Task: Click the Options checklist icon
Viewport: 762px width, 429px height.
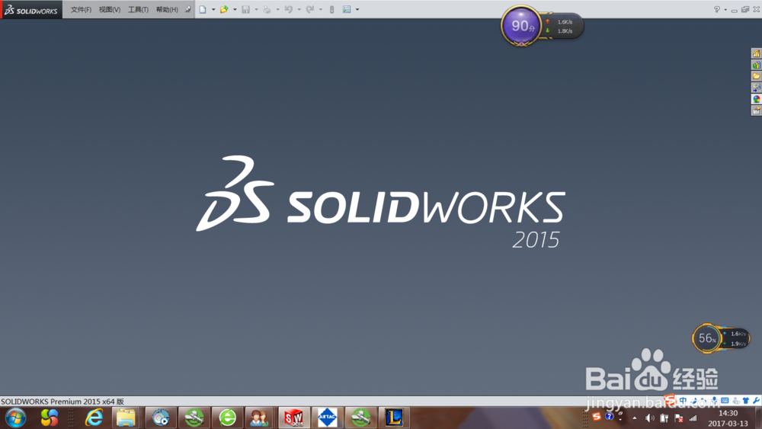Action: [x=347, y=9]
